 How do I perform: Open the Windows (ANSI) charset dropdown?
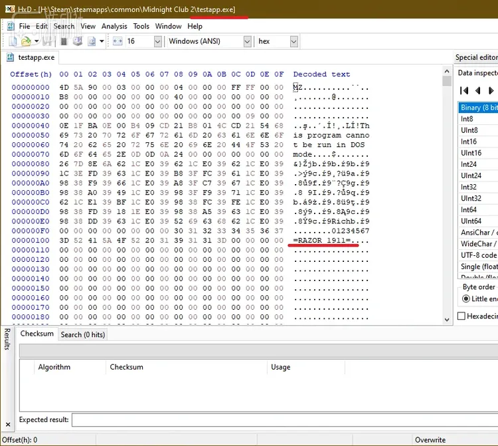pyautogui.click(x=248, y=41)
